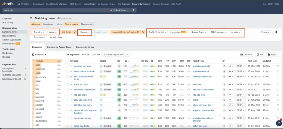
Task: Open trend chart for excel seo tools
Action: (231, 84)
